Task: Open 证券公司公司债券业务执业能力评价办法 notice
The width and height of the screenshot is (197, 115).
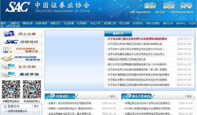Action: point(138,49)
